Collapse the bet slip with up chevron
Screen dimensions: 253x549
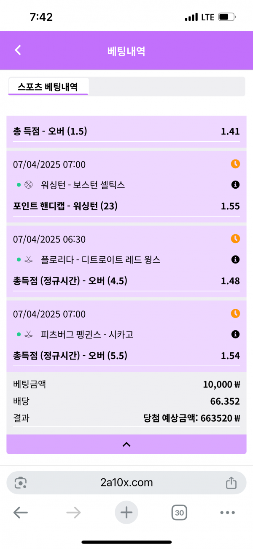[x=126, y=444]
